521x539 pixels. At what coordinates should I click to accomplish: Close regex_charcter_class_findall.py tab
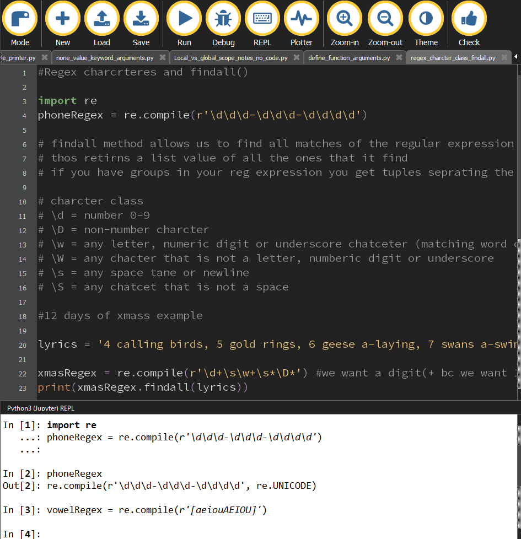(504, 57)
